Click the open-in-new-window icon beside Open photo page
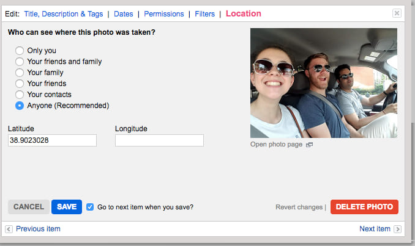The image size is (415, 246). [309, 145]
